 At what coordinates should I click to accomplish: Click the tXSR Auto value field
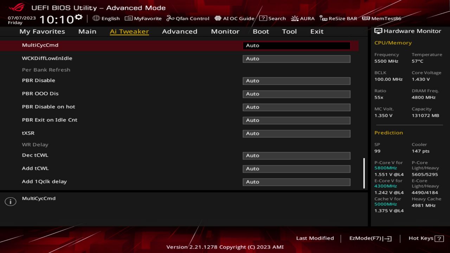296,134
